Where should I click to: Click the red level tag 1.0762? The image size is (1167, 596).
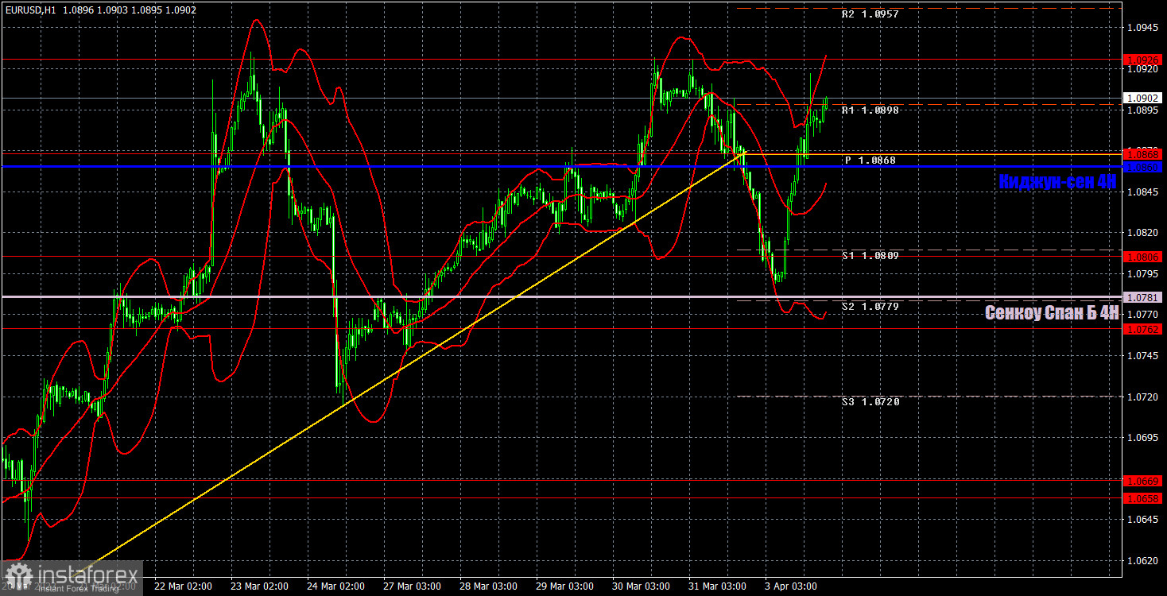(x=1144, y=328)
